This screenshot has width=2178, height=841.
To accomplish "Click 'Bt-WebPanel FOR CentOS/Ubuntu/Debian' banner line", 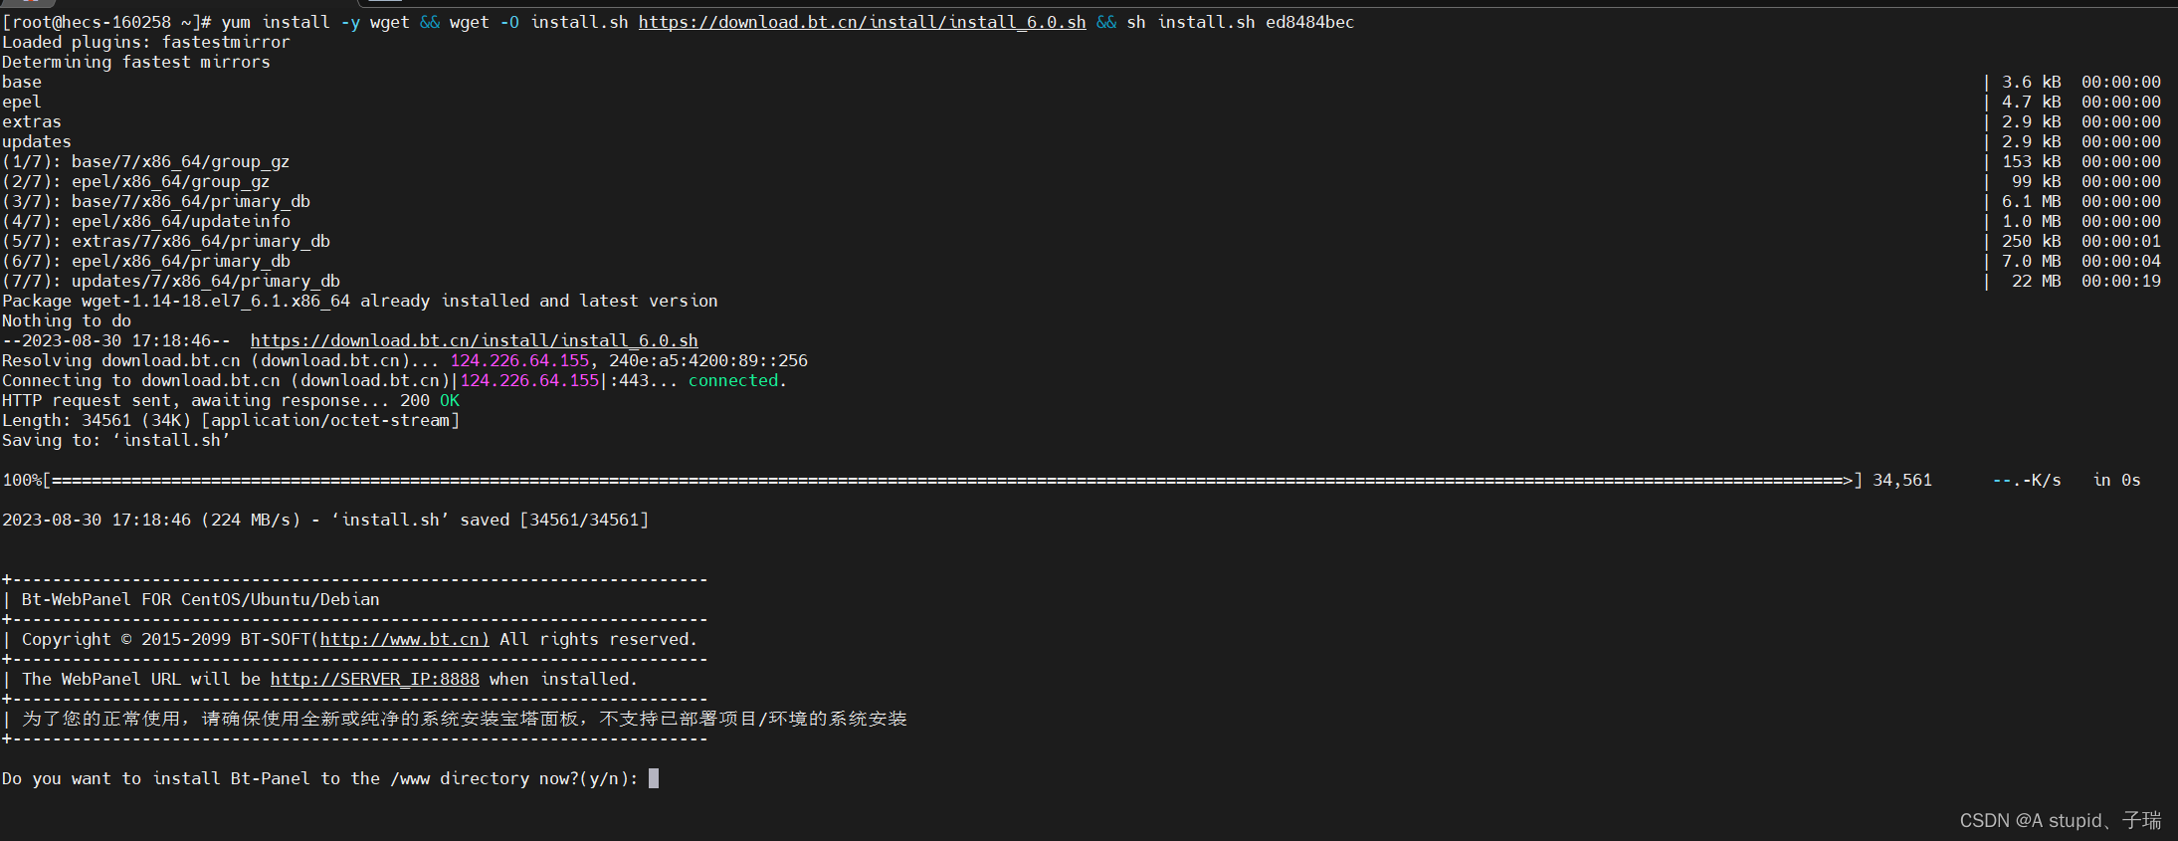I will (x=201, y=599).
